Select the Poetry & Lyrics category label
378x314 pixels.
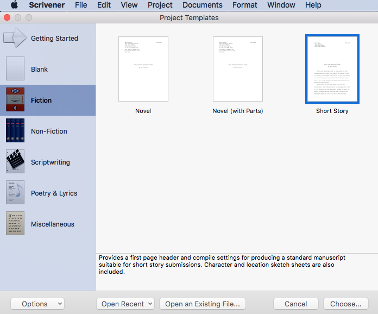[x=54, y=193]
